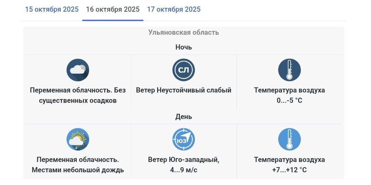Viewport: 371px width, 185px height.
Task: Click the wind speed 4...9 м/с text
Action: click(184, 170)
